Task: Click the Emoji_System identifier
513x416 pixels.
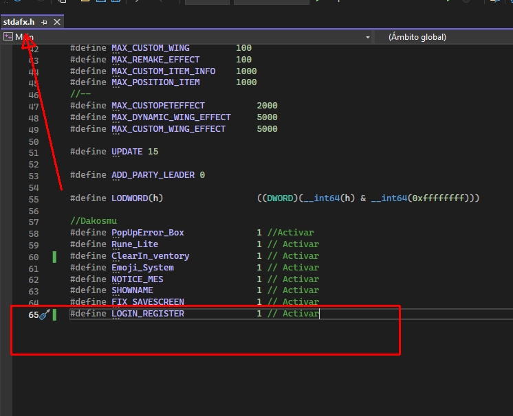Action: [142, 268]
